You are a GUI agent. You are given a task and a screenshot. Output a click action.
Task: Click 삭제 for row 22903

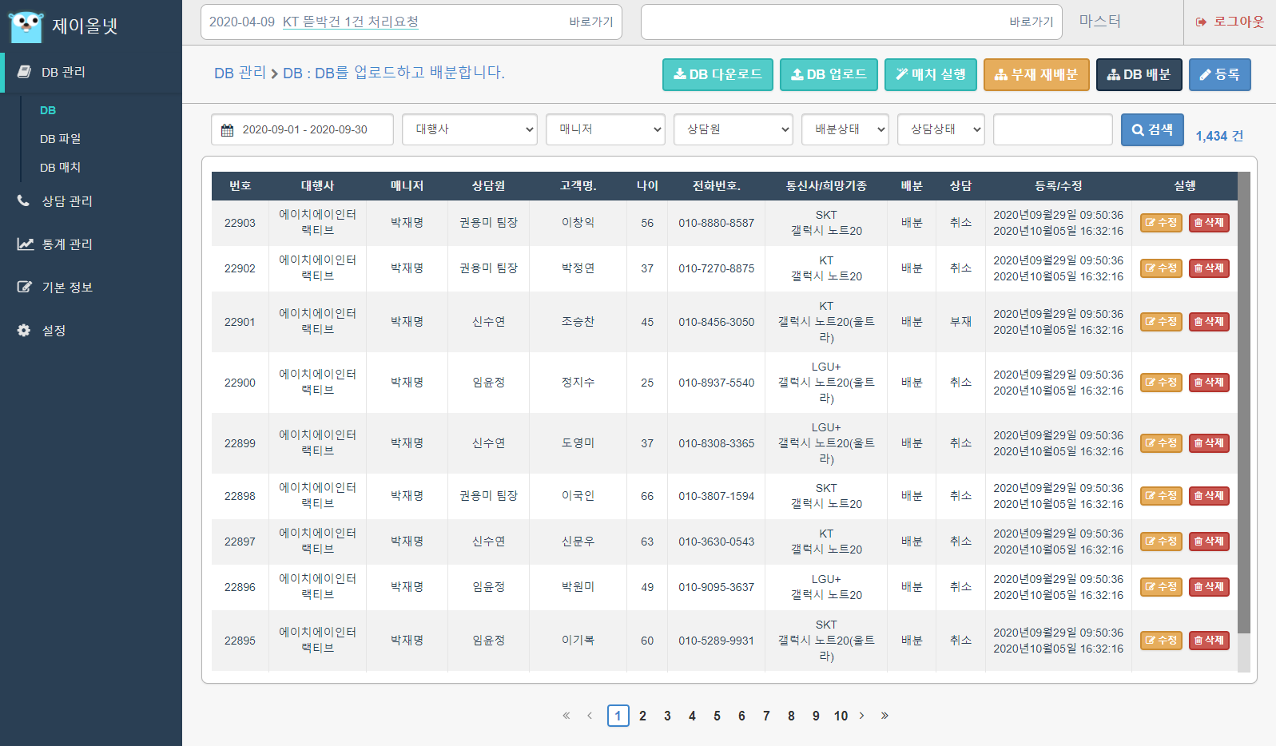(1209, 223)
